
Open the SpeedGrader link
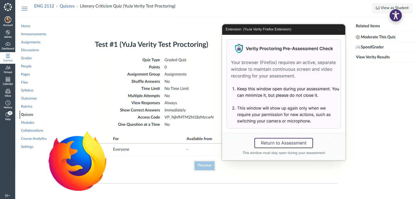pos(372,47)
